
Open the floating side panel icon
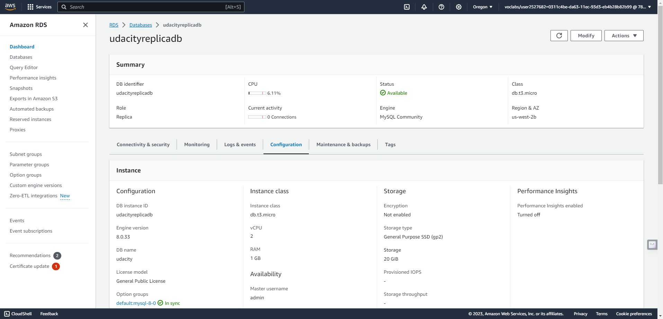point(652,245)
